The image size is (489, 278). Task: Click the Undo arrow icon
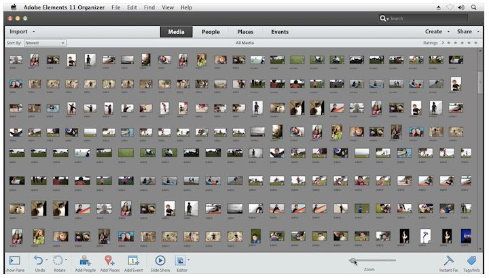click(38, 260)
